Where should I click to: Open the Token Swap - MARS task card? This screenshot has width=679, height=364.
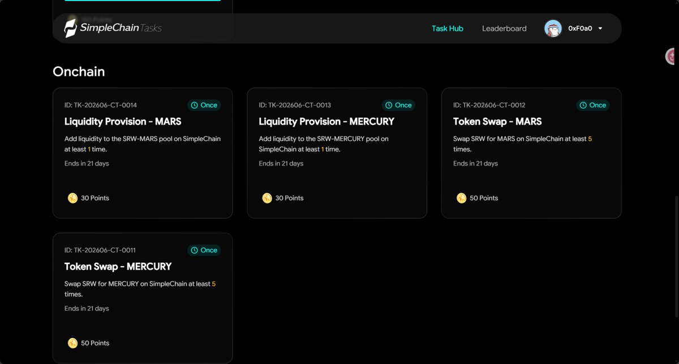pyautogui.click(x=531, y=153)
